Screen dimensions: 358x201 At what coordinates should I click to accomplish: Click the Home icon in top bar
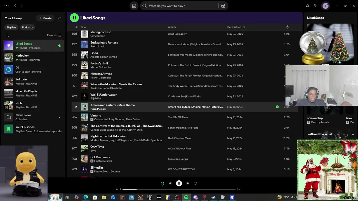pos(134,6)
